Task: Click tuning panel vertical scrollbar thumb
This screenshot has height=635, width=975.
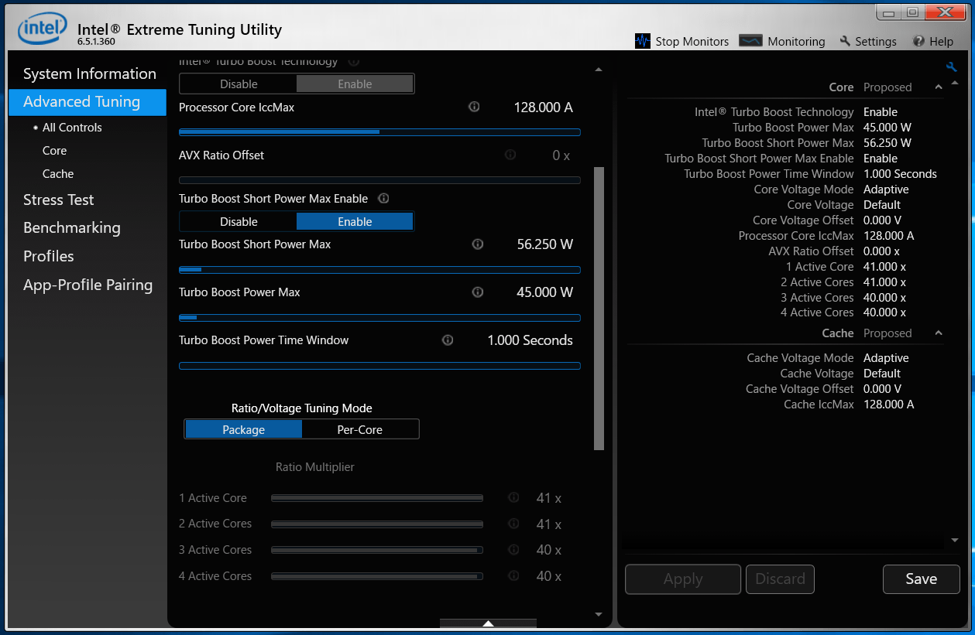Action: point(599,308)
